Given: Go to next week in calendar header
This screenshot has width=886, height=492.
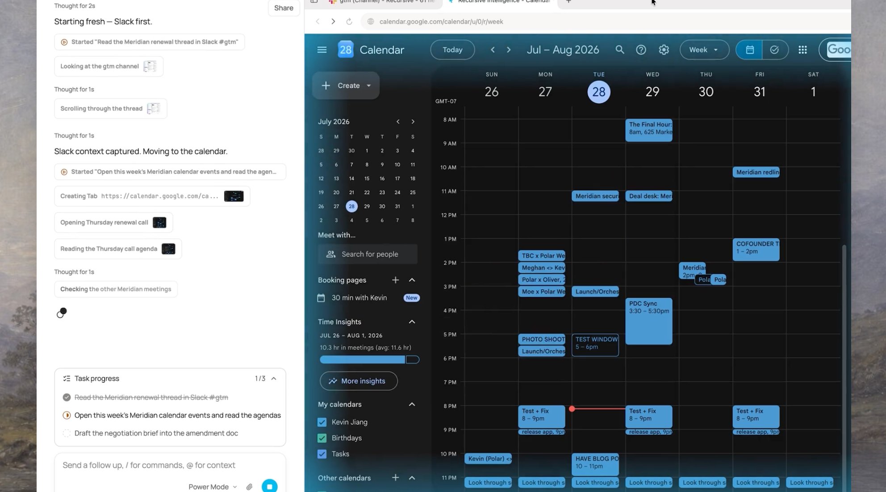Looking at the screenshot, I should [508, 50].
